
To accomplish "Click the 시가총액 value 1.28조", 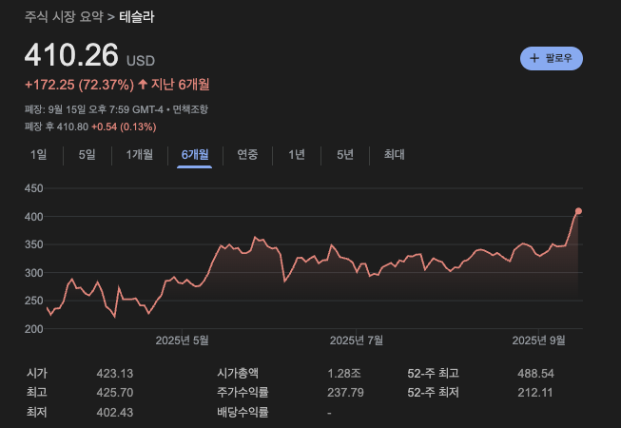I will pyautogui.click(x=340, y=373).
